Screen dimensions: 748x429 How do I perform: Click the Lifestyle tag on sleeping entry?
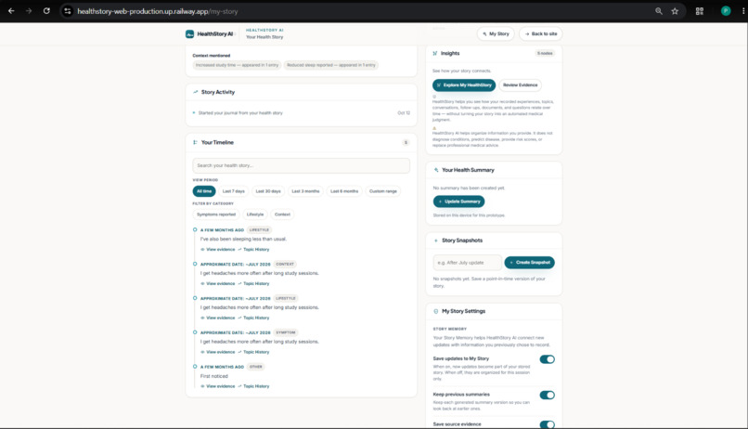click(259, 230)
